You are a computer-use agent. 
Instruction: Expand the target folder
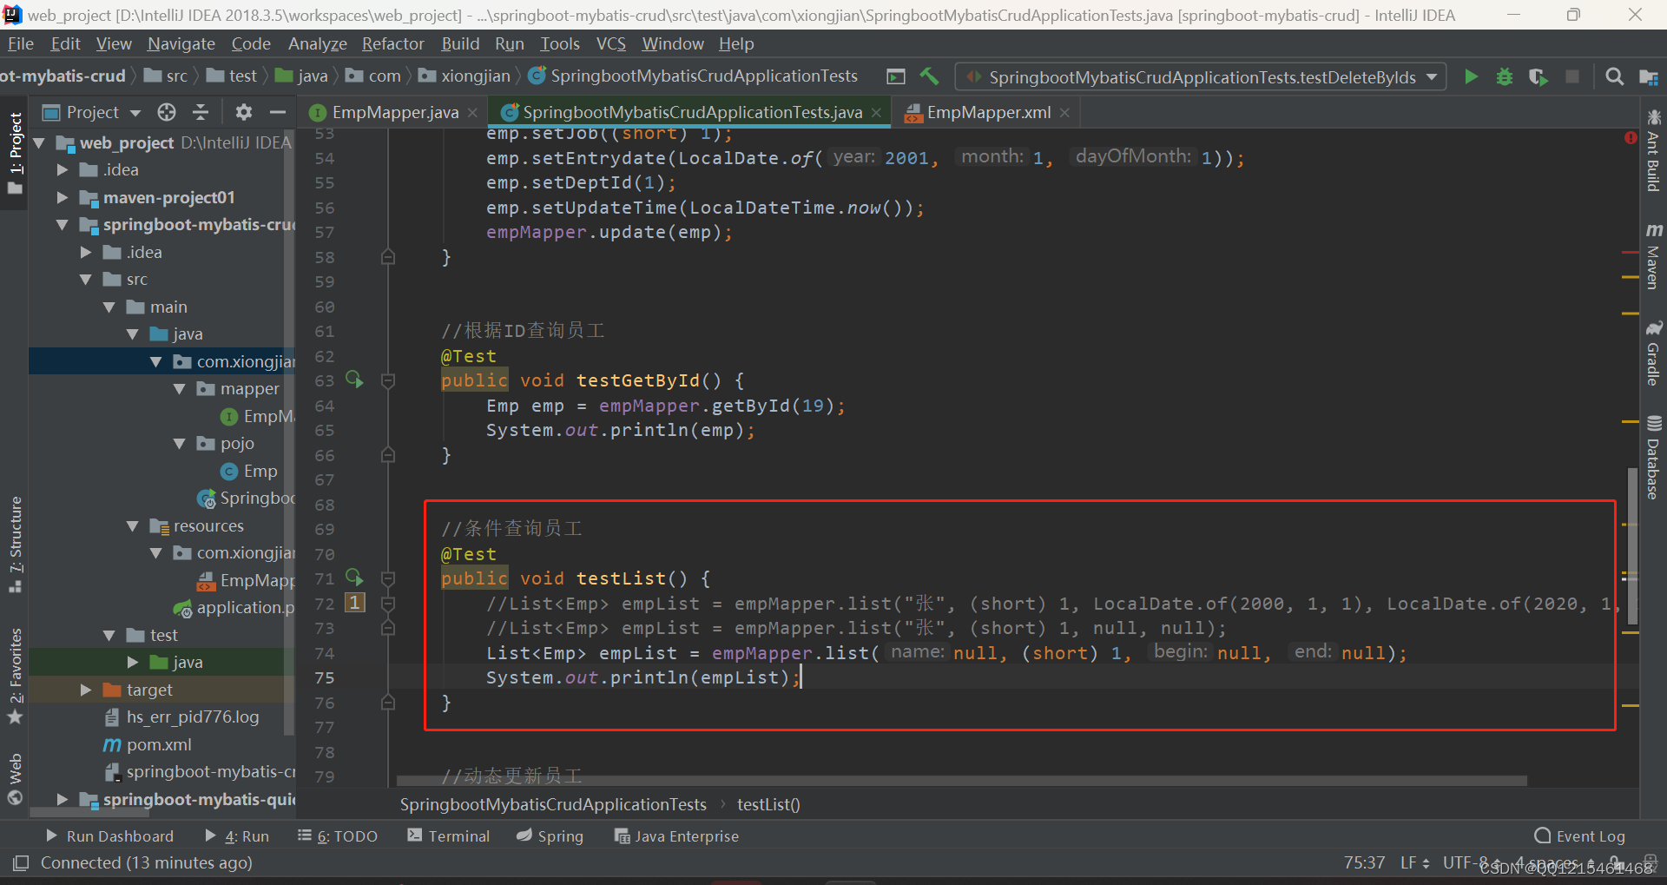tap(86, 690)
